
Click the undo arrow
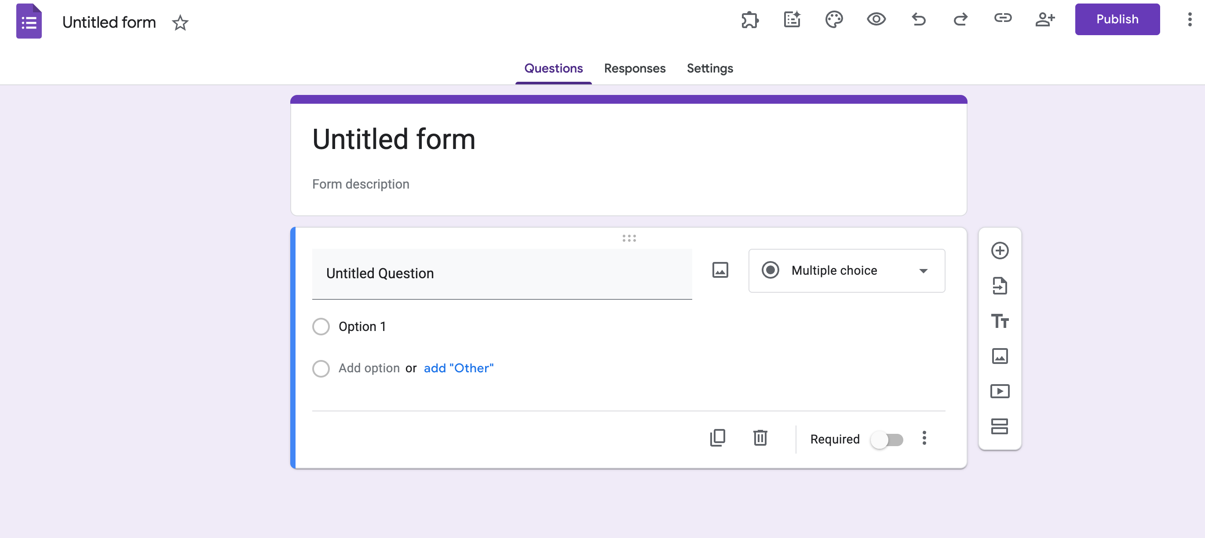pyautogui.click(x=918, y=20)
